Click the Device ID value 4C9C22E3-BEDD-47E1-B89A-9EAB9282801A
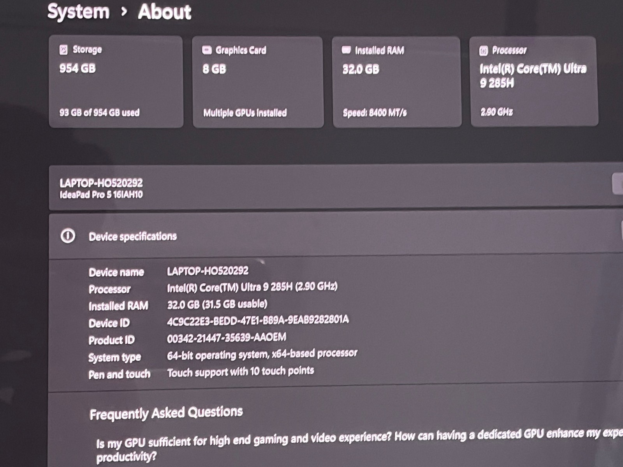 [x=258, y=320]
